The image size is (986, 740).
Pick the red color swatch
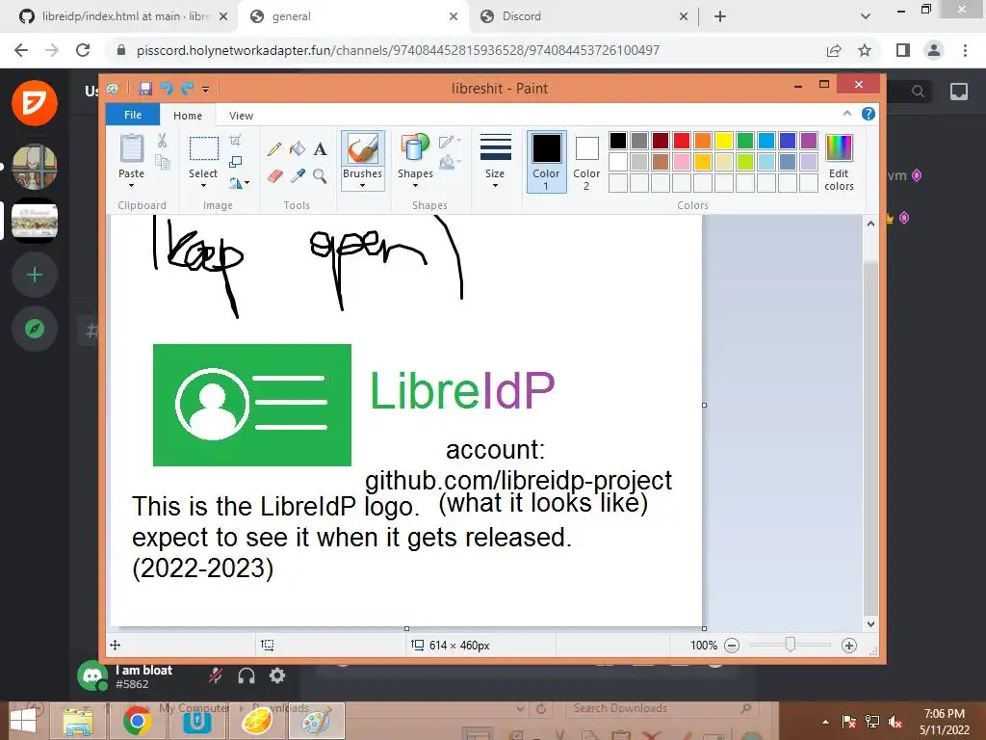(682, 141)
